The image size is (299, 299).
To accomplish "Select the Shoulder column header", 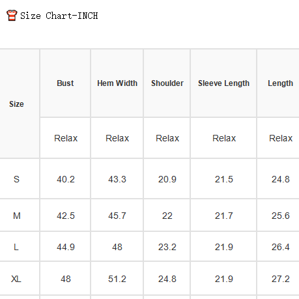I will coord(167,83).
